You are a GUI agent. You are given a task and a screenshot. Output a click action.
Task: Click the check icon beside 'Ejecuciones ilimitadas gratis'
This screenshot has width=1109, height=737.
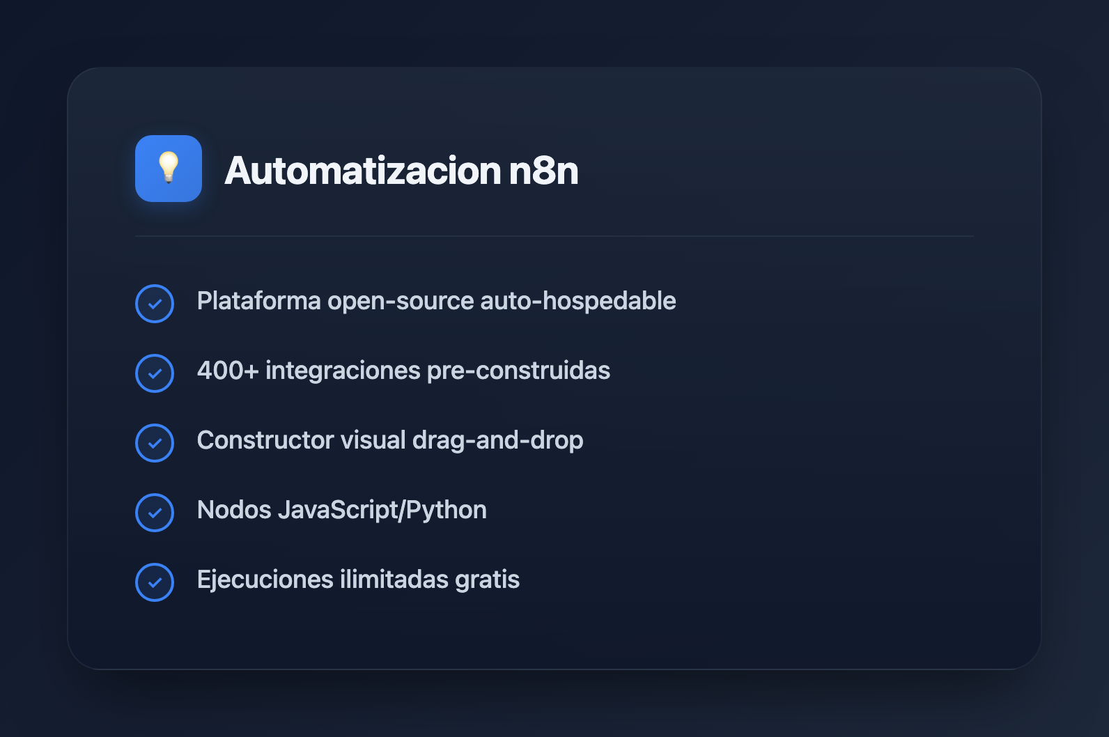[x=155, y=582]
